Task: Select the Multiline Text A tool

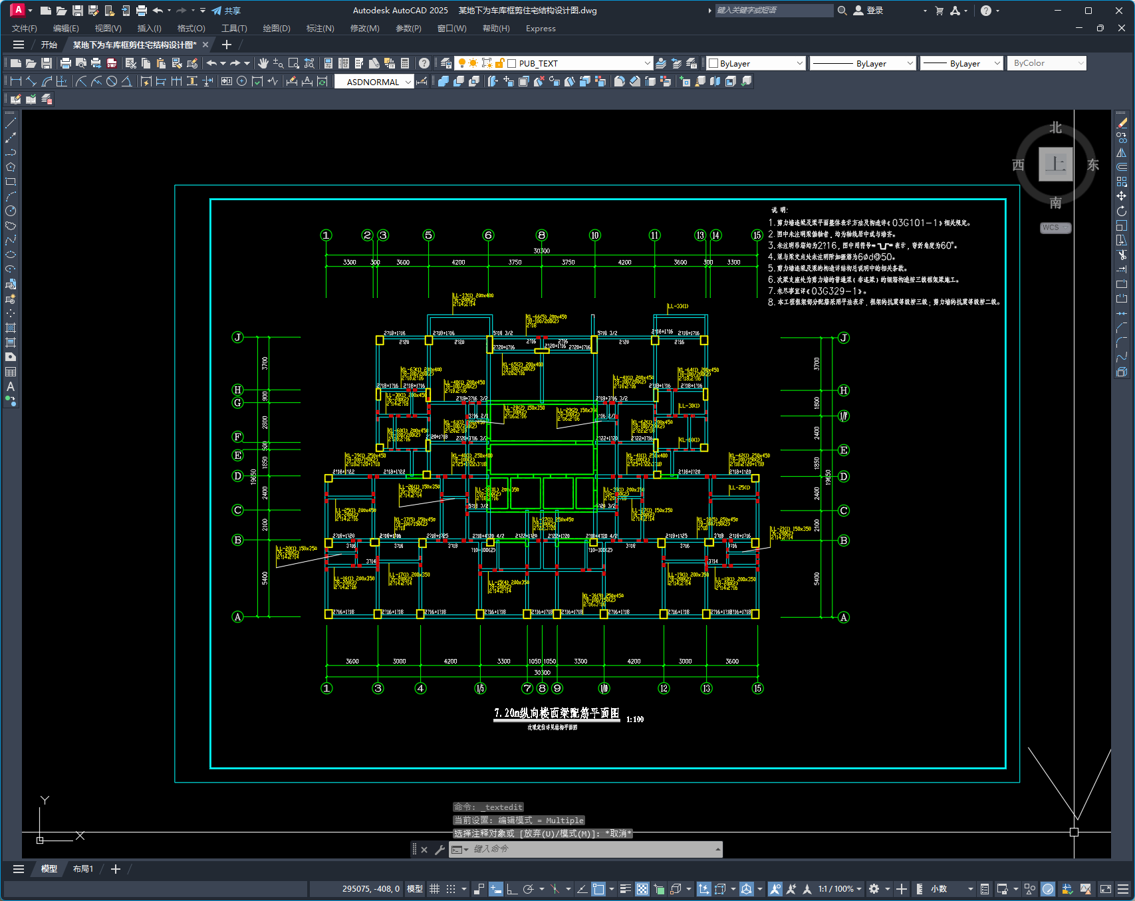Action: (11, 386)
